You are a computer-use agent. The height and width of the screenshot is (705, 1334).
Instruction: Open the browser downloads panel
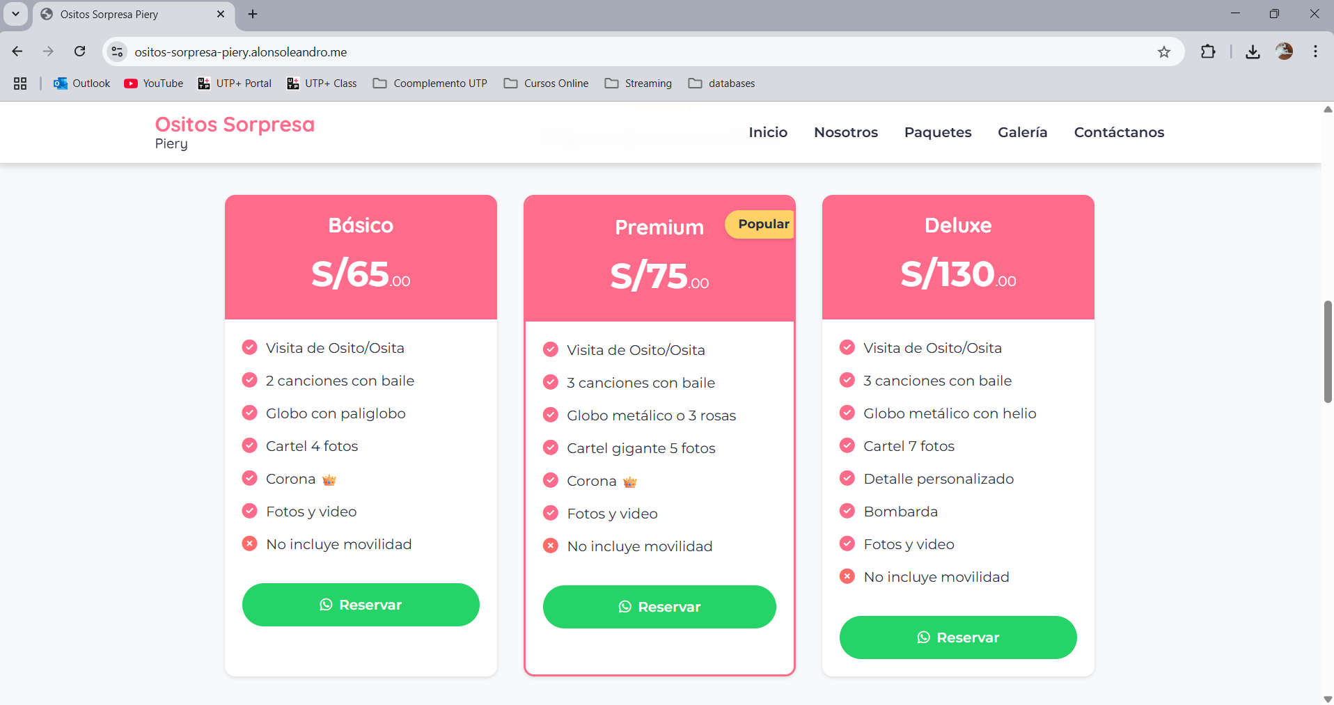pyautogui.click(x=1253, y=52)
